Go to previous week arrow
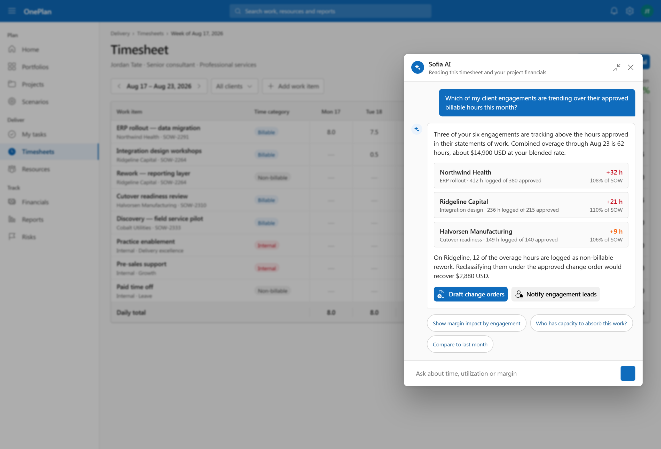The image size is (661, 449). pos(119,86)
